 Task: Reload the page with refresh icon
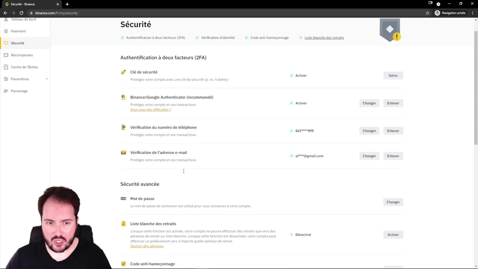21,13
